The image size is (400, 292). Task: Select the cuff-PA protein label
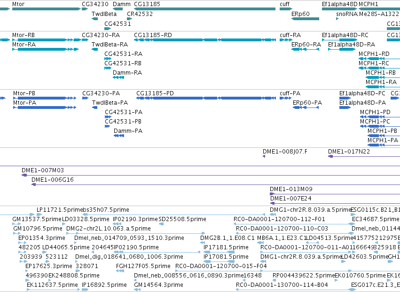tap(290, 93)
